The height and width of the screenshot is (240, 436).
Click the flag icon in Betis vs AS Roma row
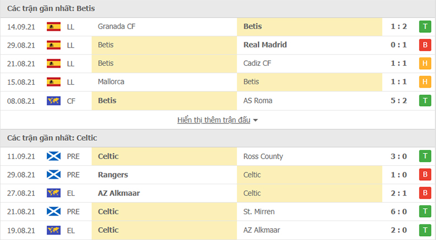pyautogui.click(x=54, y=100)
